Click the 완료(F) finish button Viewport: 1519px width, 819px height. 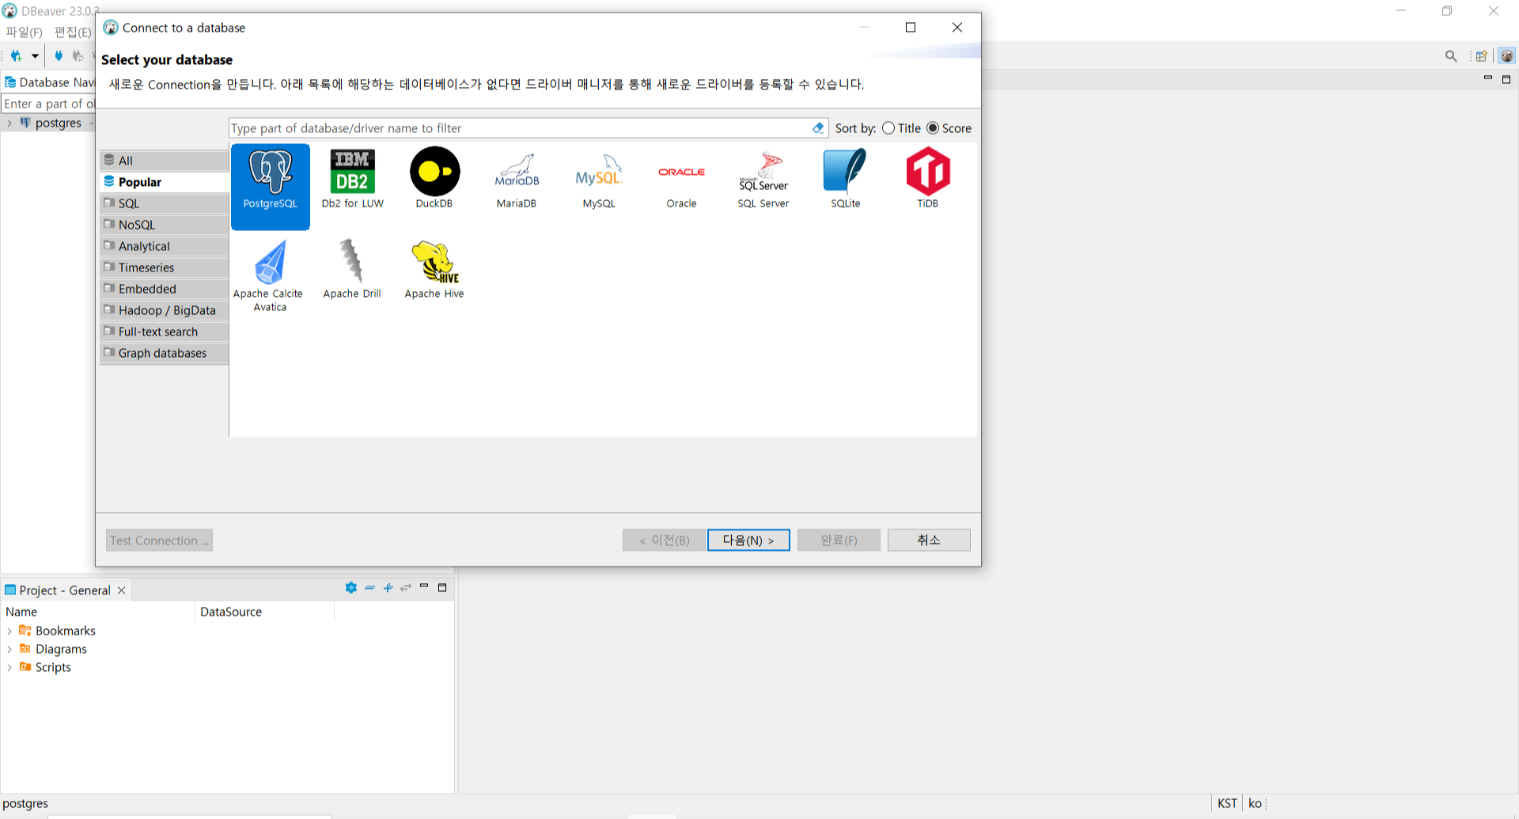839,540
